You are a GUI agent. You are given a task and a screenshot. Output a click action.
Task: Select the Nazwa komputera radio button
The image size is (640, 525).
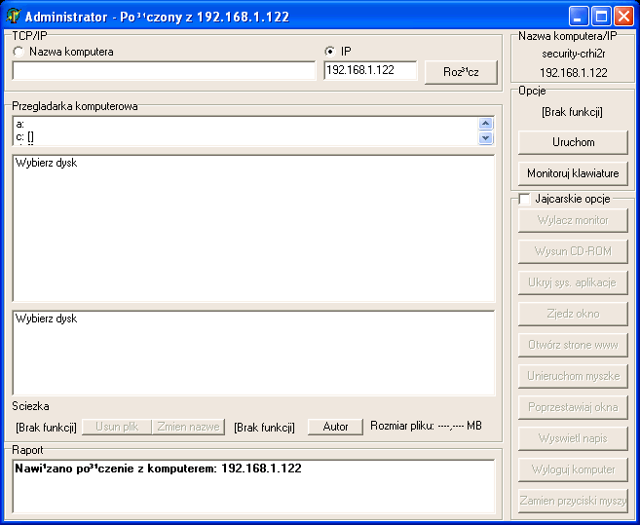(x=19, y=52)
